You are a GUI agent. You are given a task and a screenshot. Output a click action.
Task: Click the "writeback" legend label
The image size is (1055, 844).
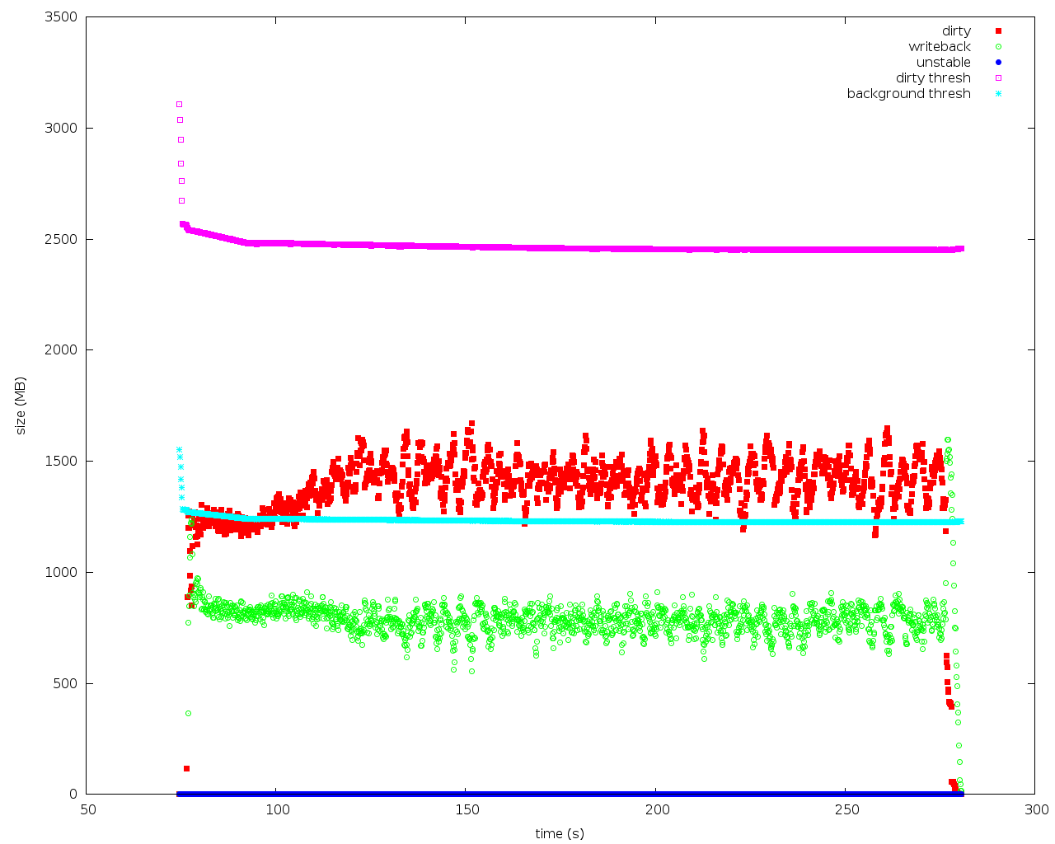point(940,47)
